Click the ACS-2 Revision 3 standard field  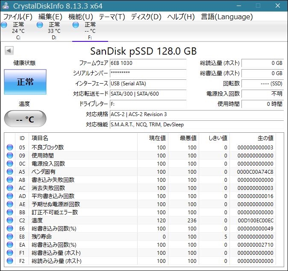click(197, 114)
